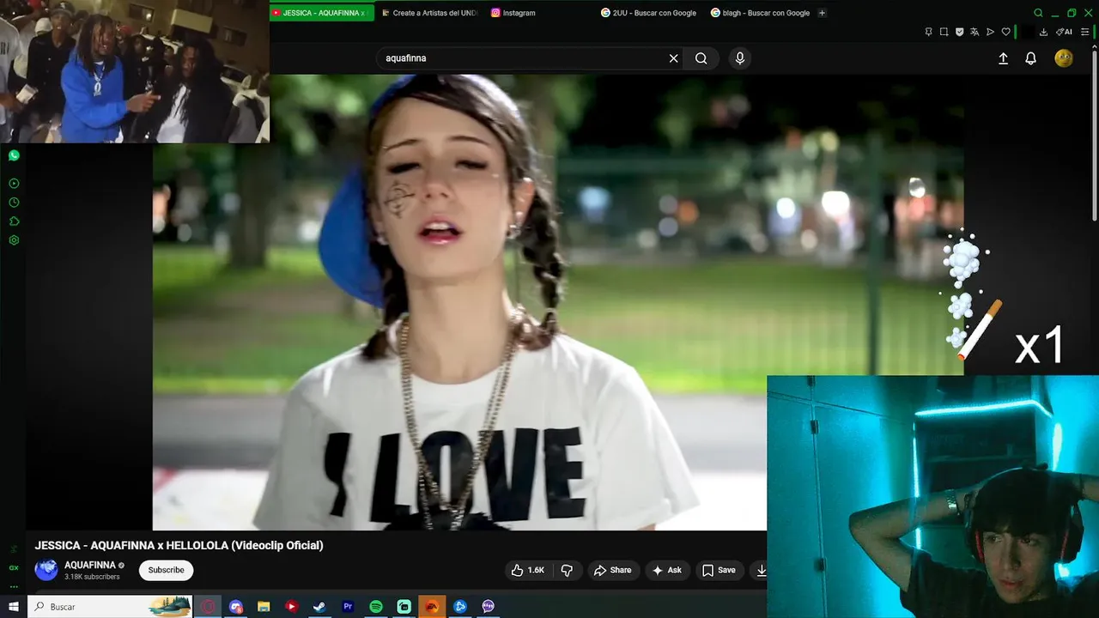
Task: Open the ad blocker shield icon
Action: pyautogui.click(x=959, y=32)
